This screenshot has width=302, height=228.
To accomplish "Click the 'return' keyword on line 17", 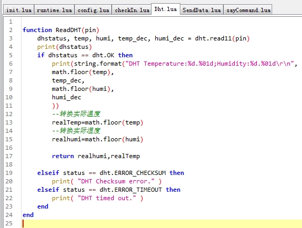I will [x=63, y=156].
